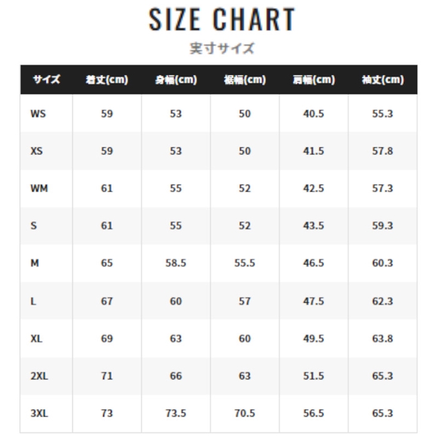
Task: Select the サイズ column header
Action: point(46,79)
